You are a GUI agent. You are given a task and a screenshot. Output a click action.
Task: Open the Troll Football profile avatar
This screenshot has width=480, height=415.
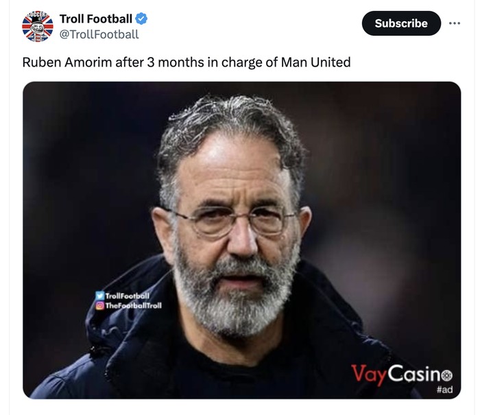37,26
